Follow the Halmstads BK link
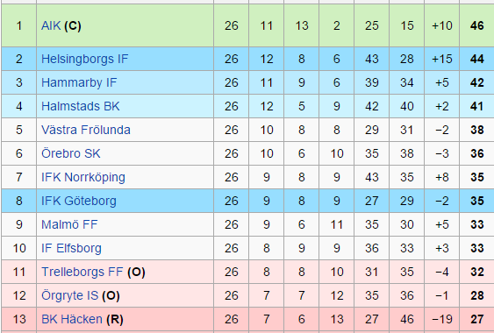The width and height of the screenshot is (494, 333). click(x=81, y=106)
